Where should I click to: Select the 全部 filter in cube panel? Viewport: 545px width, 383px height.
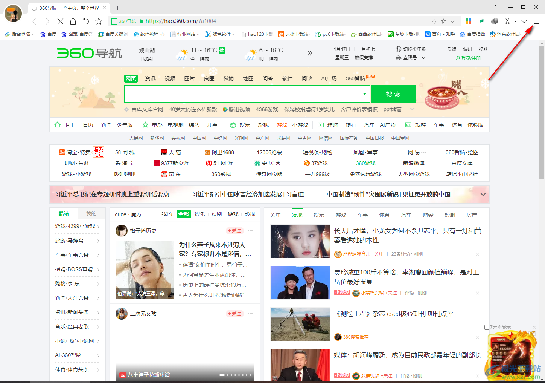click(184, 214)
